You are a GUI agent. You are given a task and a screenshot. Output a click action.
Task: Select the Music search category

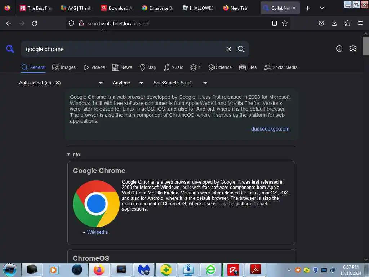(x=173, y=67)
